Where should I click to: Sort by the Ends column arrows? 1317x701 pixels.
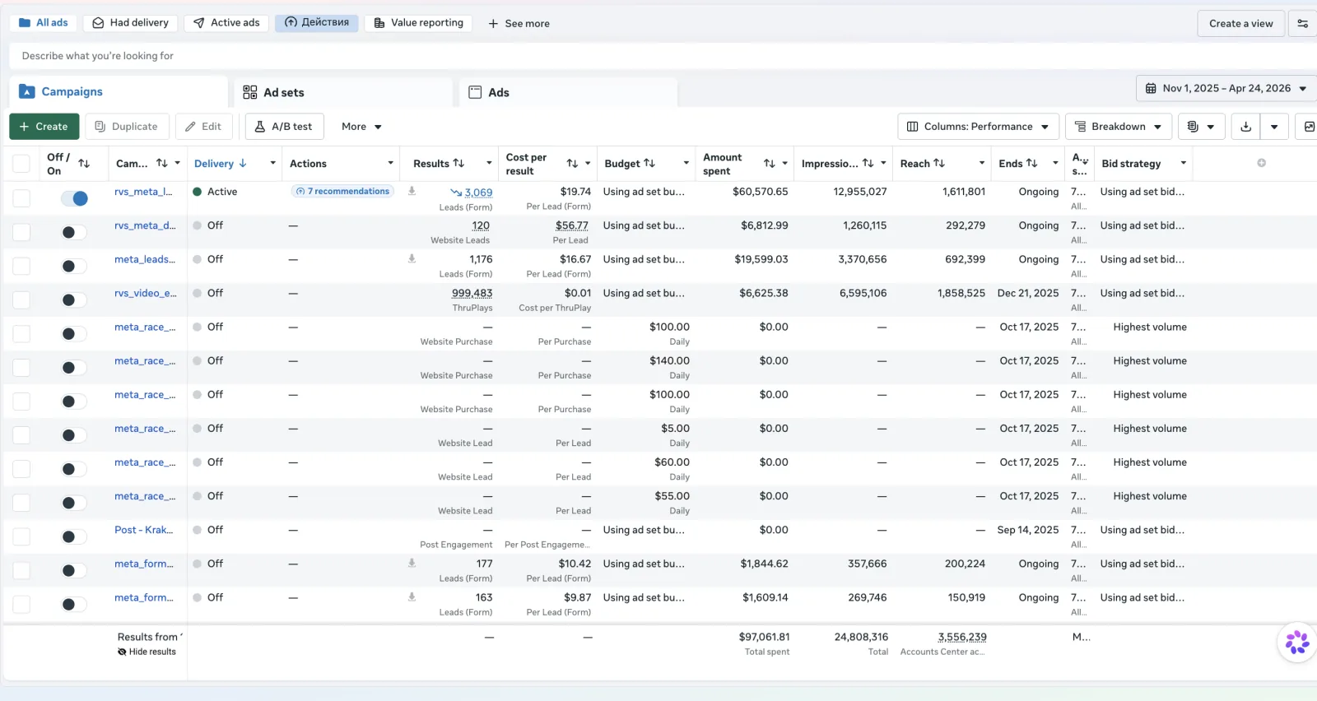[1031, 163]
